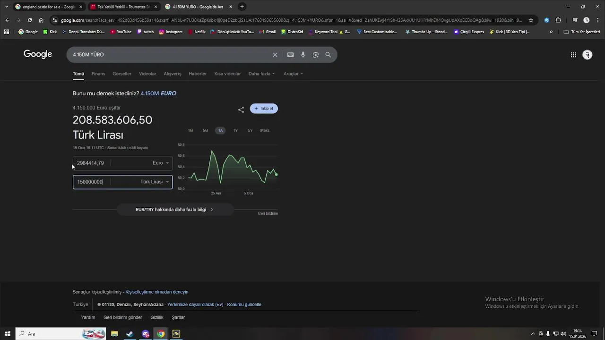The width and height of the screenshot is (605, 340).
Task: Expand the Daha fazla search menu
Action: [x=261, y=74]
